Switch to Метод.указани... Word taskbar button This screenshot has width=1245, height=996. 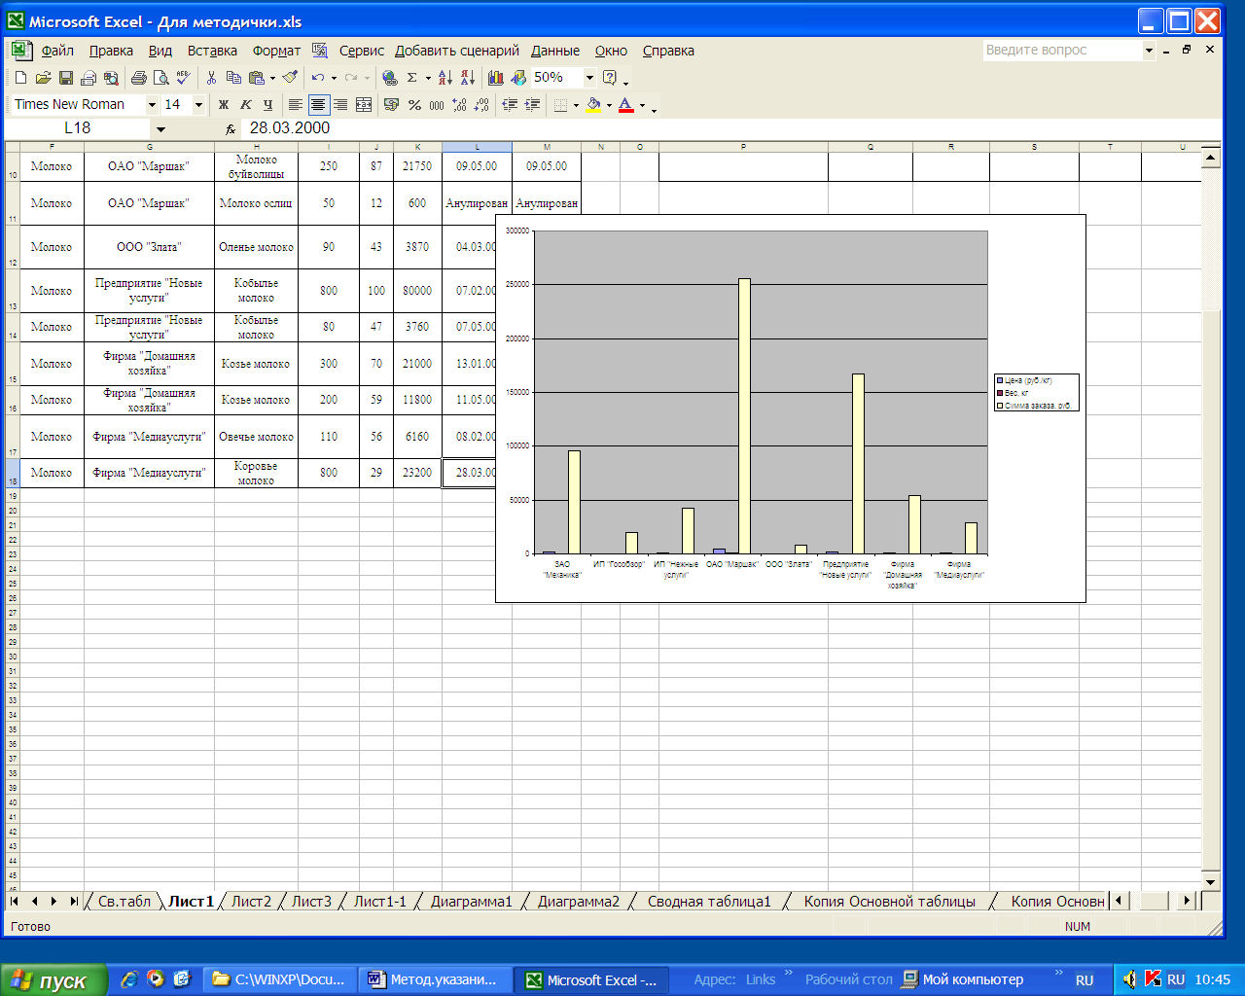435,980
